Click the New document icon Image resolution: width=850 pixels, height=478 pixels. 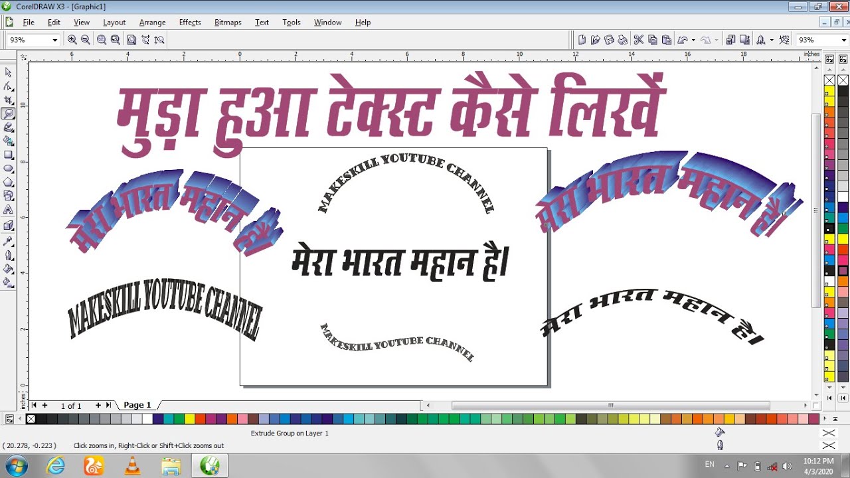tap(582, 40)
